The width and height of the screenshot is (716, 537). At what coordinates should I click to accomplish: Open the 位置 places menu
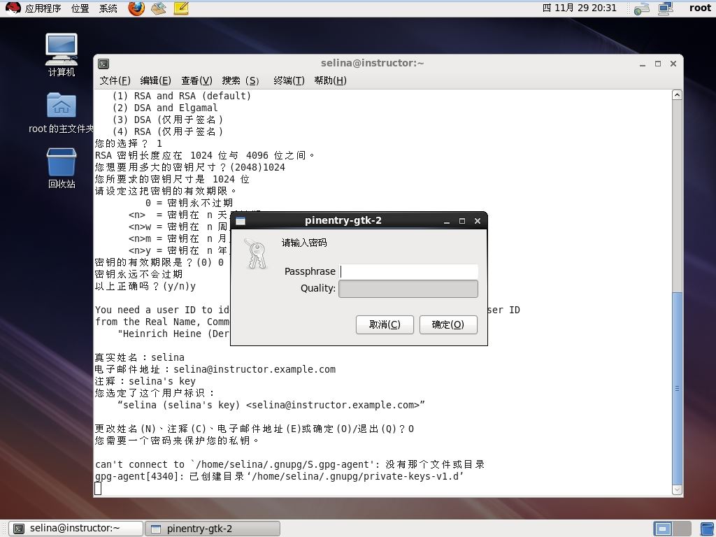(80, 8)
